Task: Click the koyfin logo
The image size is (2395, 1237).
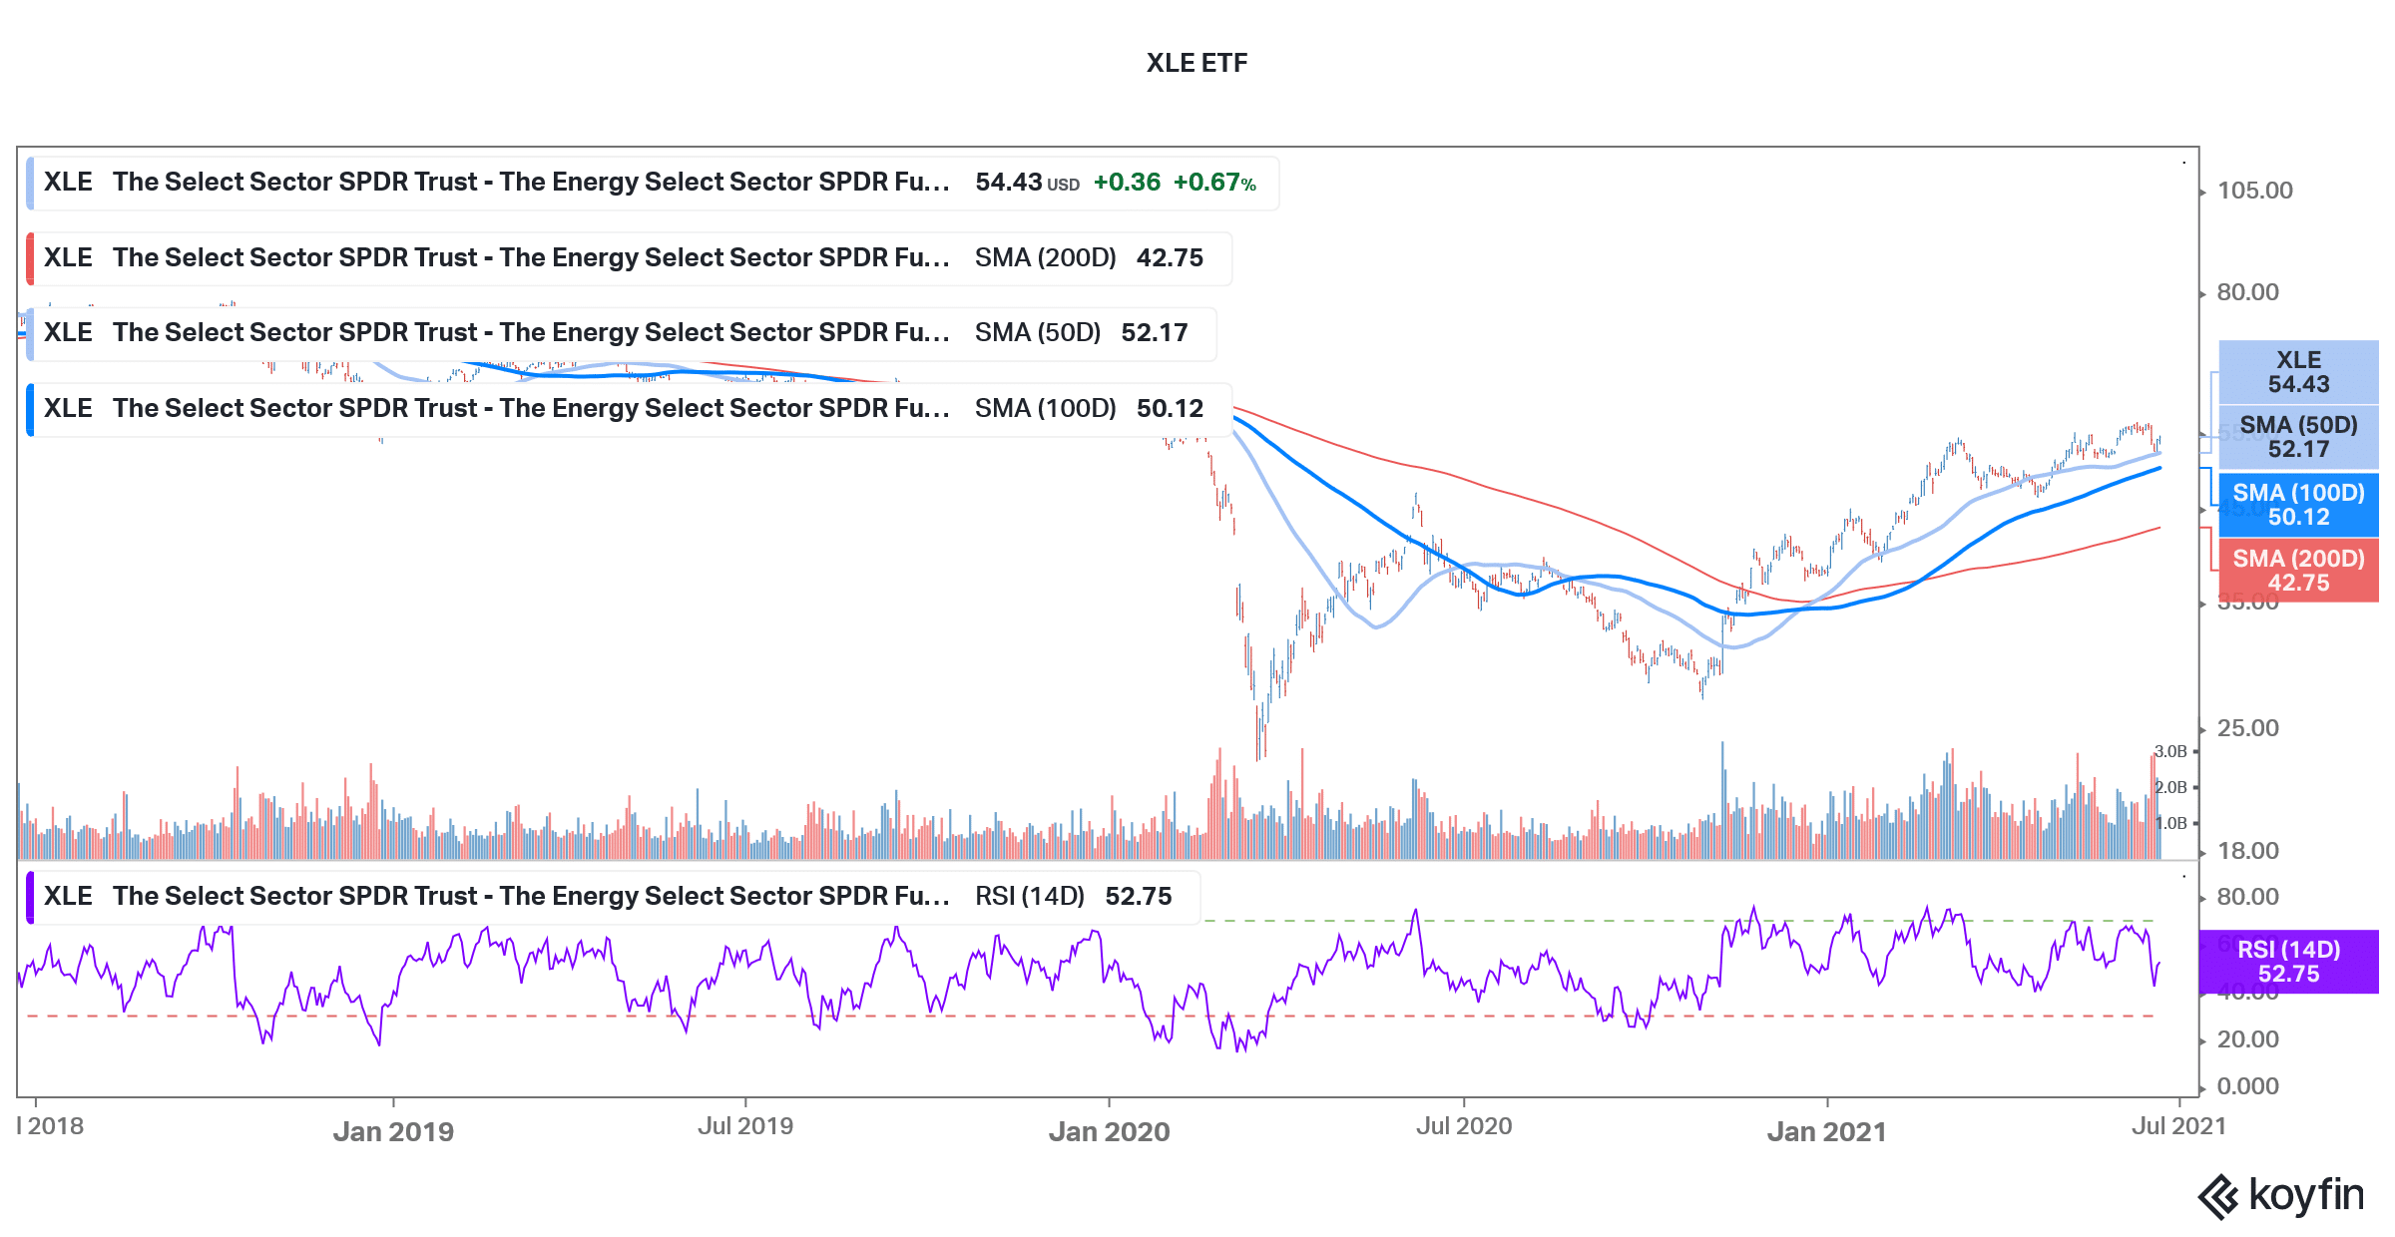Action: click(2281, 1195)
